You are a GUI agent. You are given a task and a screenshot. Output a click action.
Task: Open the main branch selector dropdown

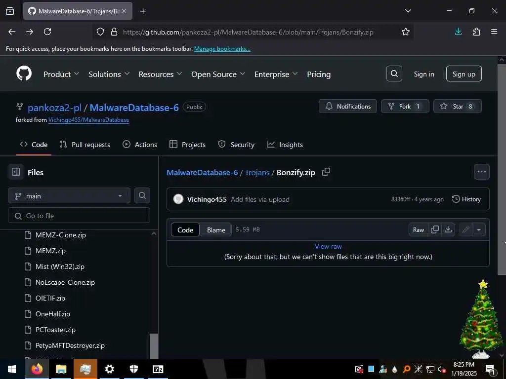(69, 195)
